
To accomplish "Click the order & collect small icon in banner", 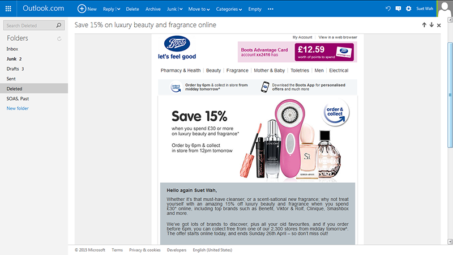I will pos(176,87).
